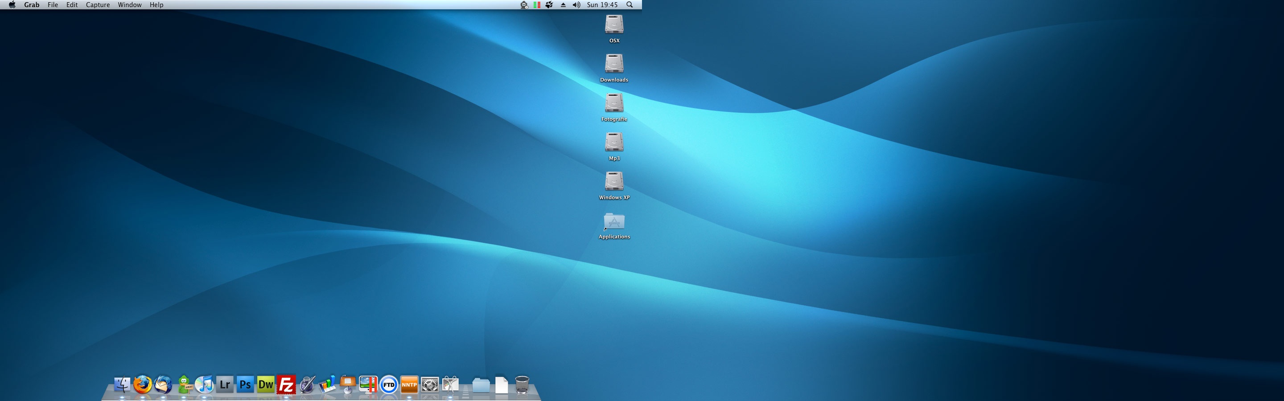Launch iTunes from the Dock
The image size is (1284, 401).
tap(204, 385)
